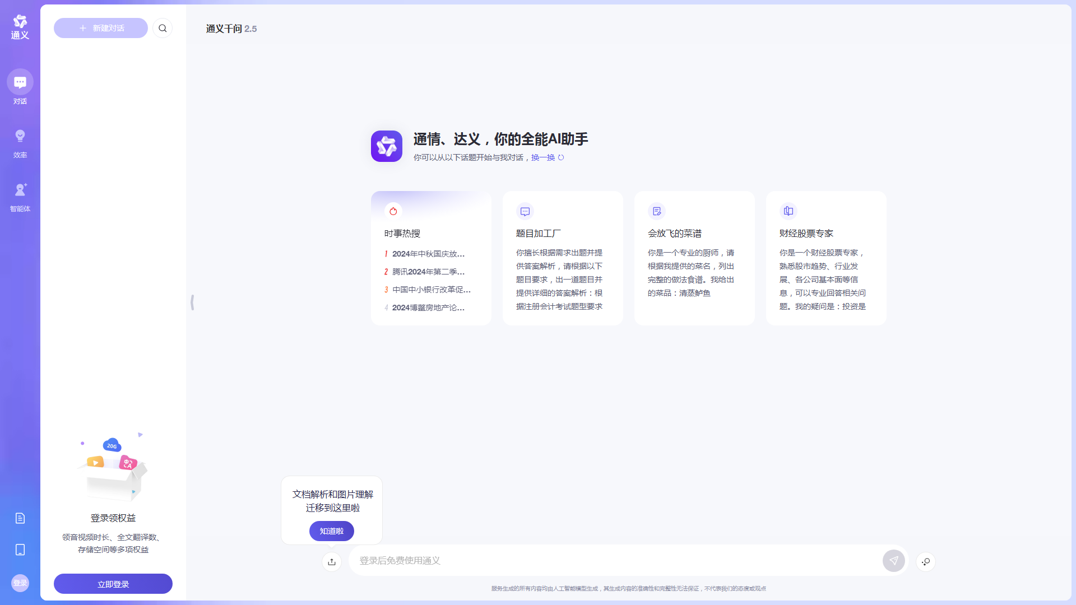Click the 时事热搜 card title
This screenshot has height=605, width=1076.
(402, 234)
